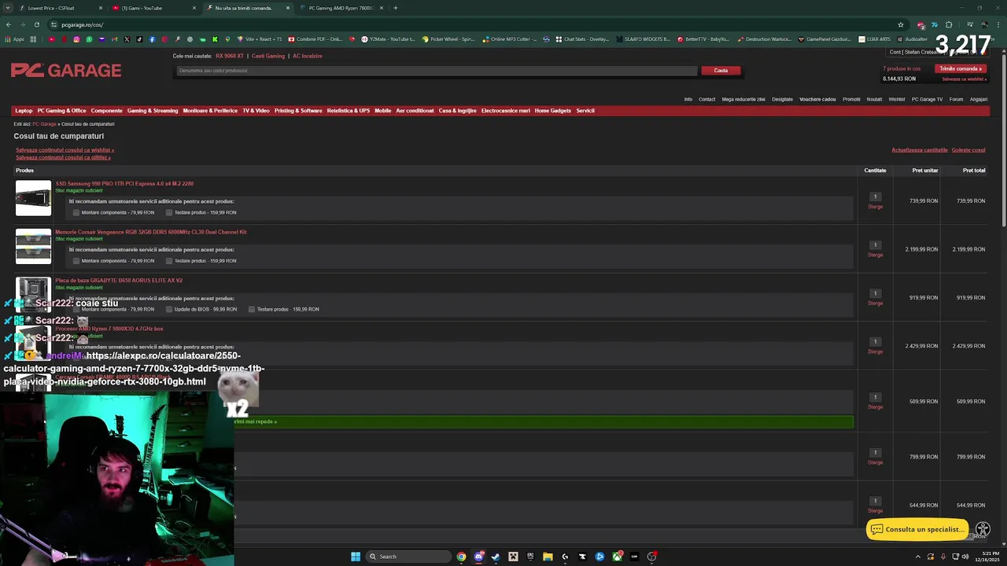The width and height of the screenshot is (1007, 566).
Task: Open Chrome from the taskbar
Action: click(x=461, y=557)
